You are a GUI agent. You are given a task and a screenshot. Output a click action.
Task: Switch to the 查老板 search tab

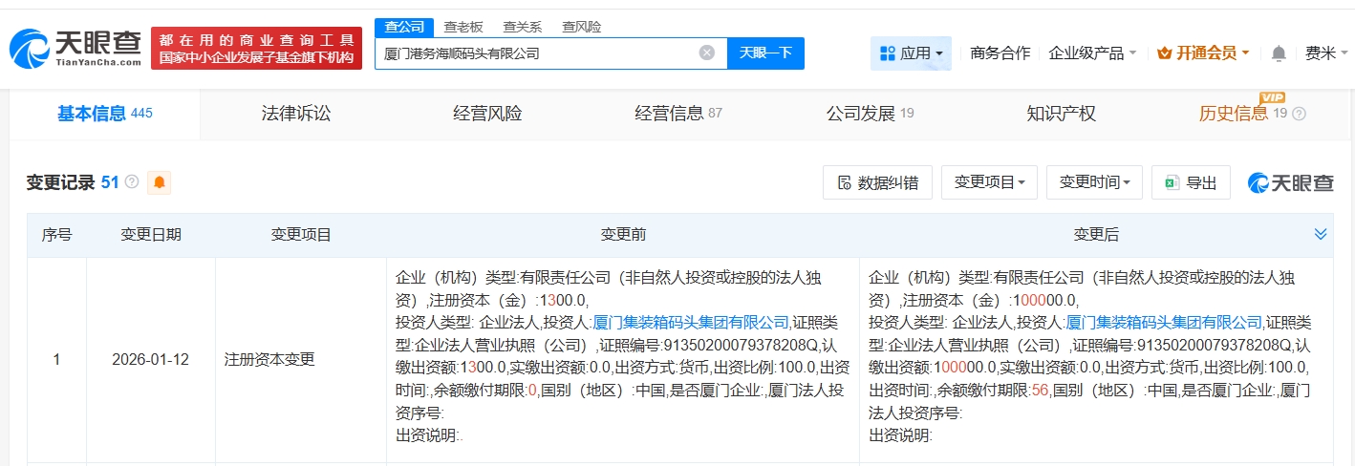pos(463,27)
